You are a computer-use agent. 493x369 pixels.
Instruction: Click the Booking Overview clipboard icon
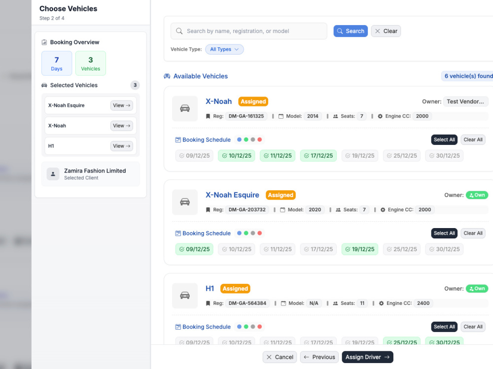(x=44, y=42)
